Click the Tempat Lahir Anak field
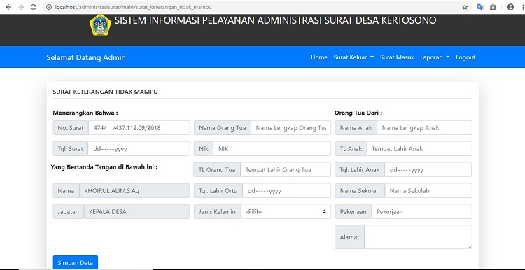Screen dimensions: 525x270 (419, 149)
